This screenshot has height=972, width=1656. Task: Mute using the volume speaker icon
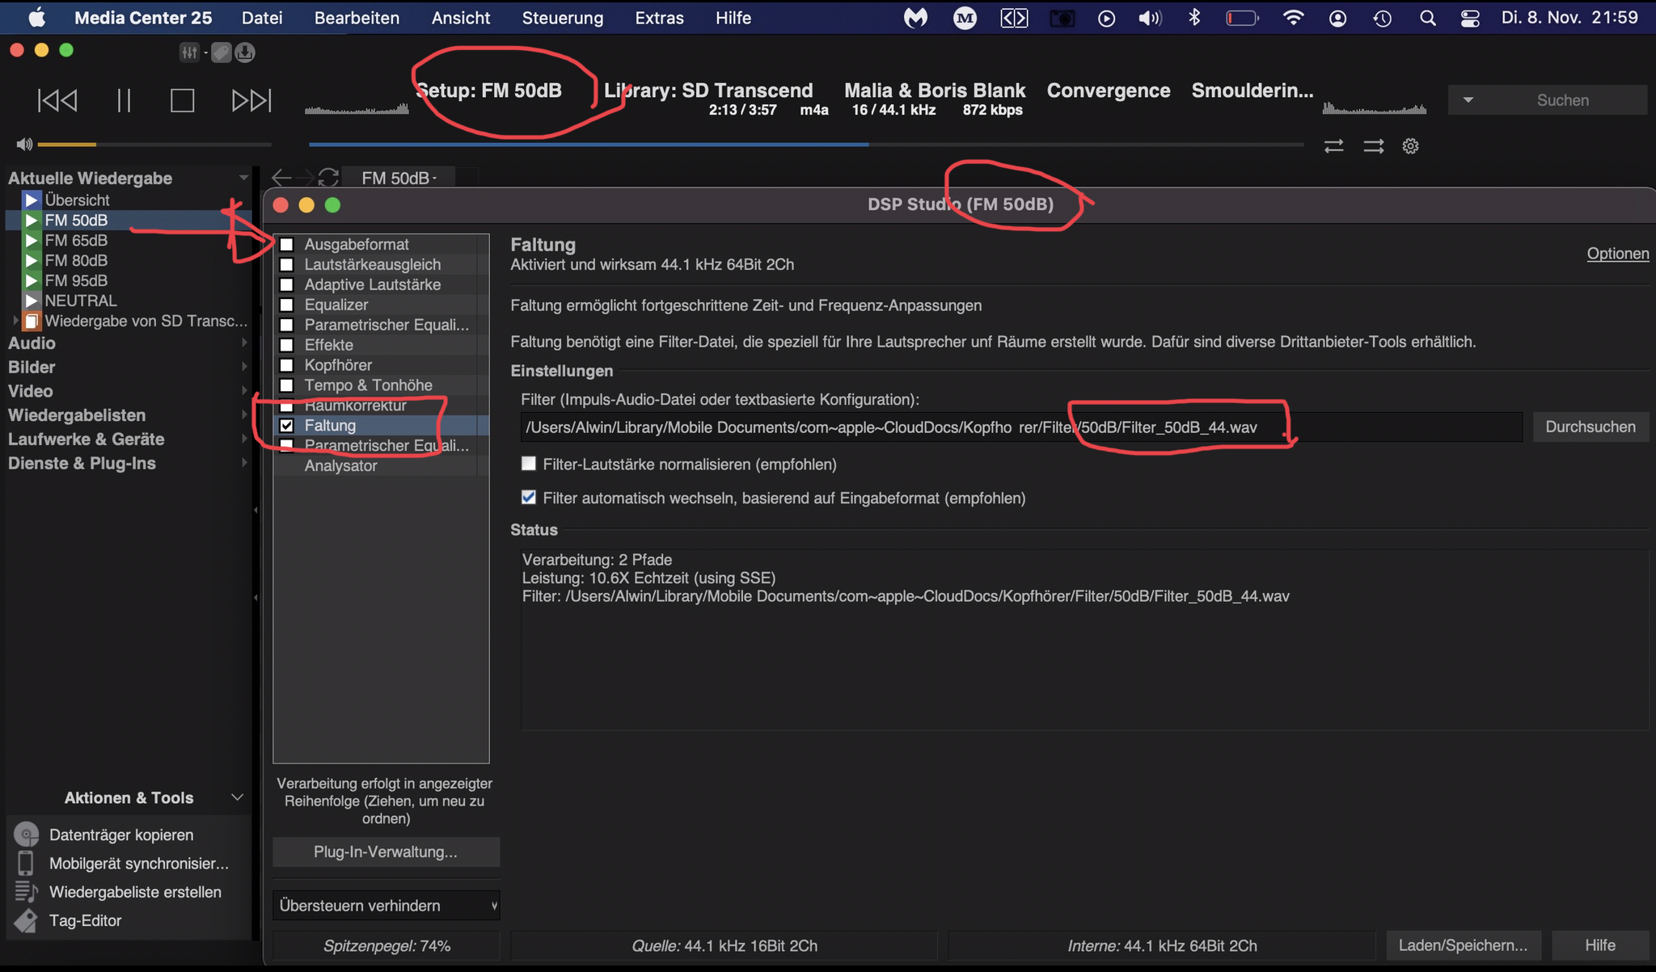click(x=24, y=145)
